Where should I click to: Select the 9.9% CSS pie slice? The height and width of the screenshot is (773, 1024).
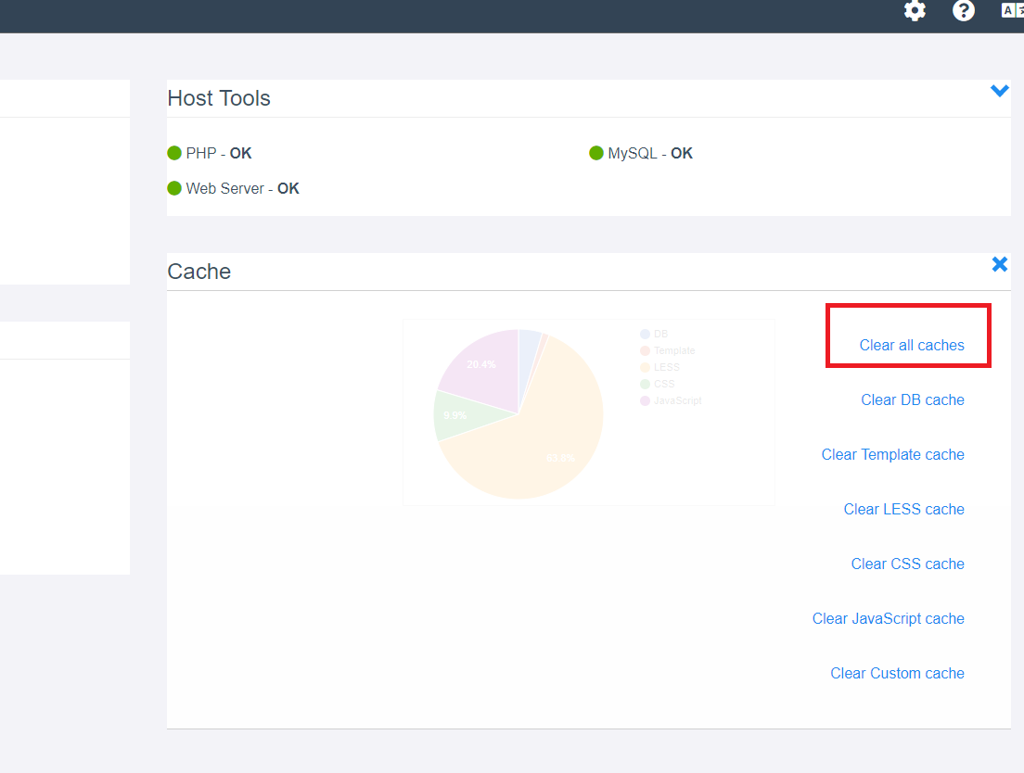coord(454,414)
